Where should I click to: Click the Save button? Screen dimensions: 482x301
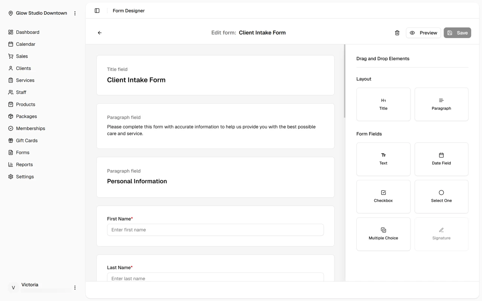point(457,33)
